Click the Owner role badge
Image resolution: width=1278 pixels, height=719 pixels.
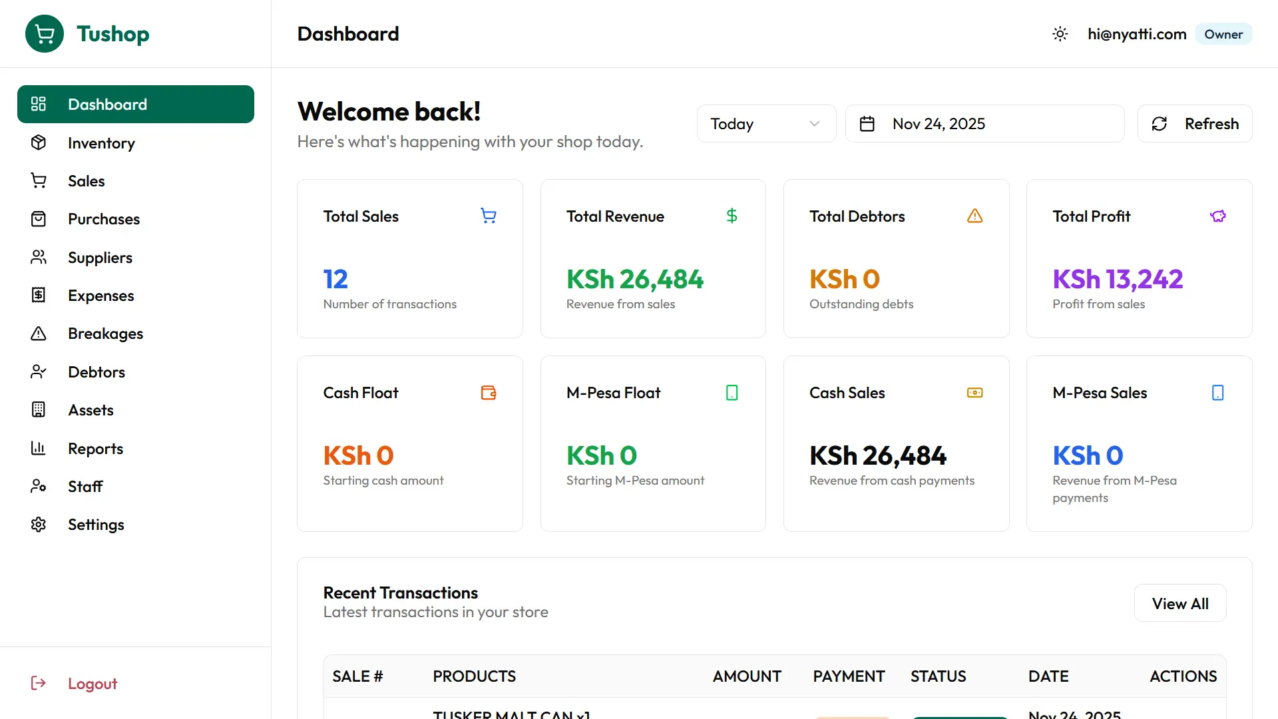[x=1223, y=34]
